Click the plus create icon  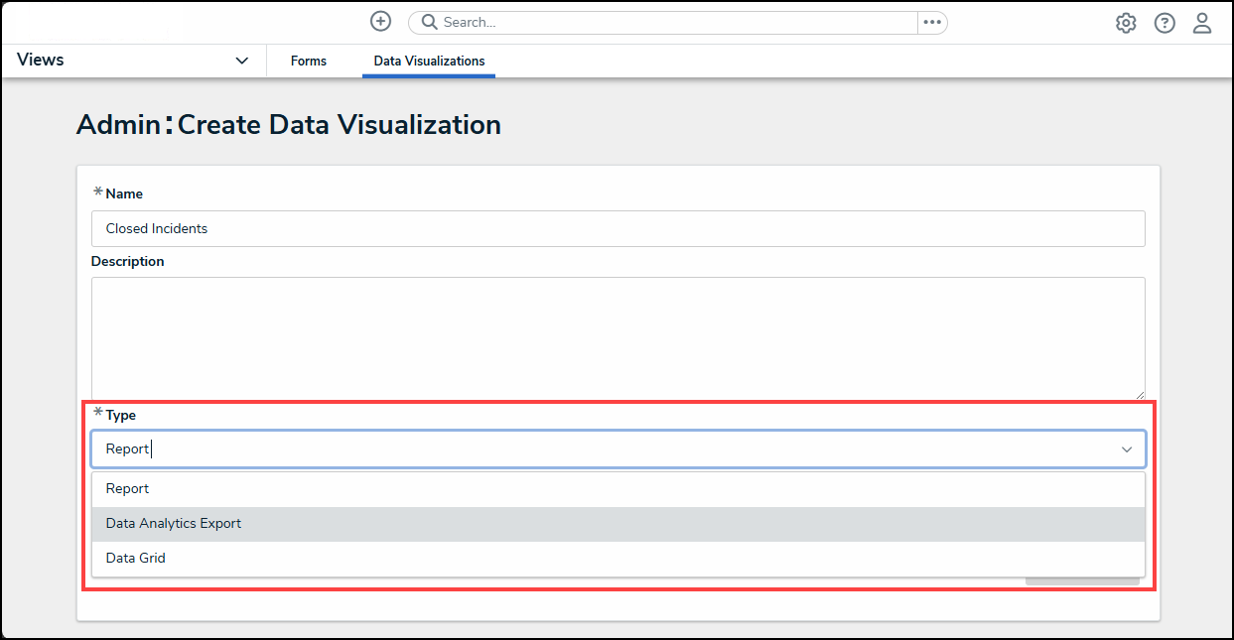point(380,22)
